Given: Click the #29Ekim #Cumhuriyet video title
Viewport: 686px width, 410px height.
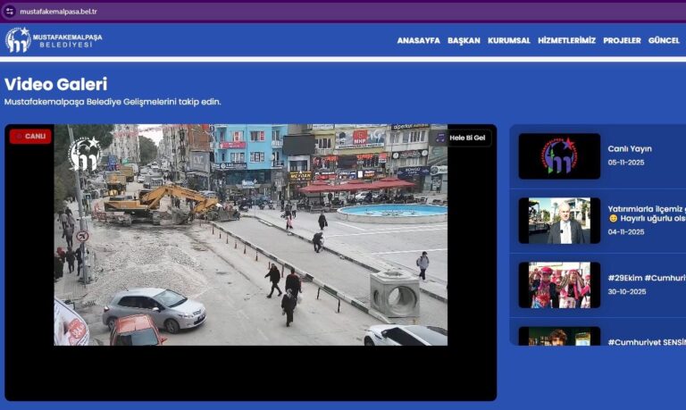Looking at the screenshot, I should point(646,278).
